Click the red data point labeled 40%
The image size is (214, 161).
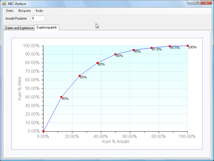tap(62, 97)
